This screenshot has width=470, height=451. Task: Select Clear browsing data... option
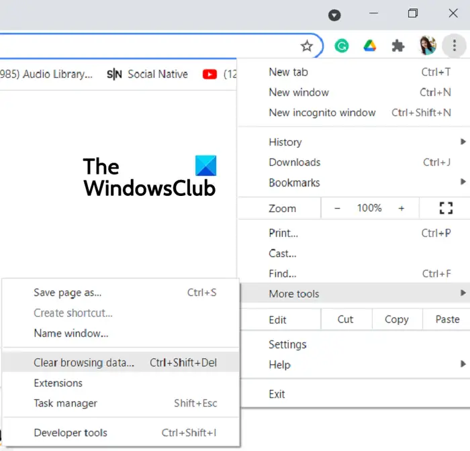(121, 362)
